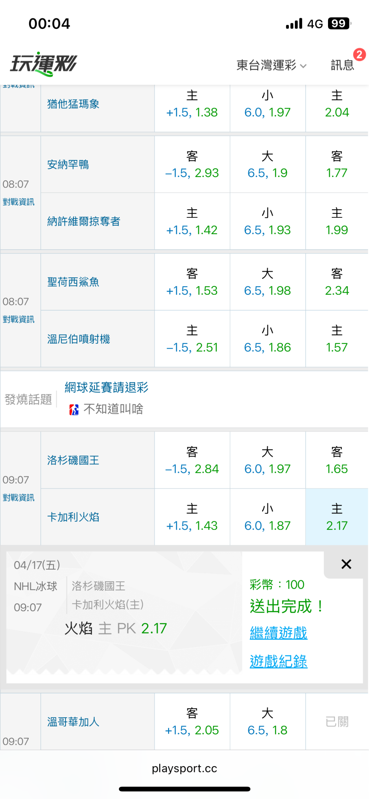Open 對戰資訊 for the 安納罕鴨 match
Screen dimensions: 369x799
click(18, 202)
